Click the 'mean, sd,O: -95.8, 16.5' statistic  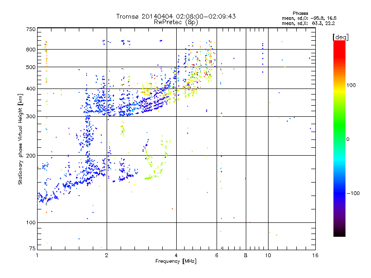point(309,18)
